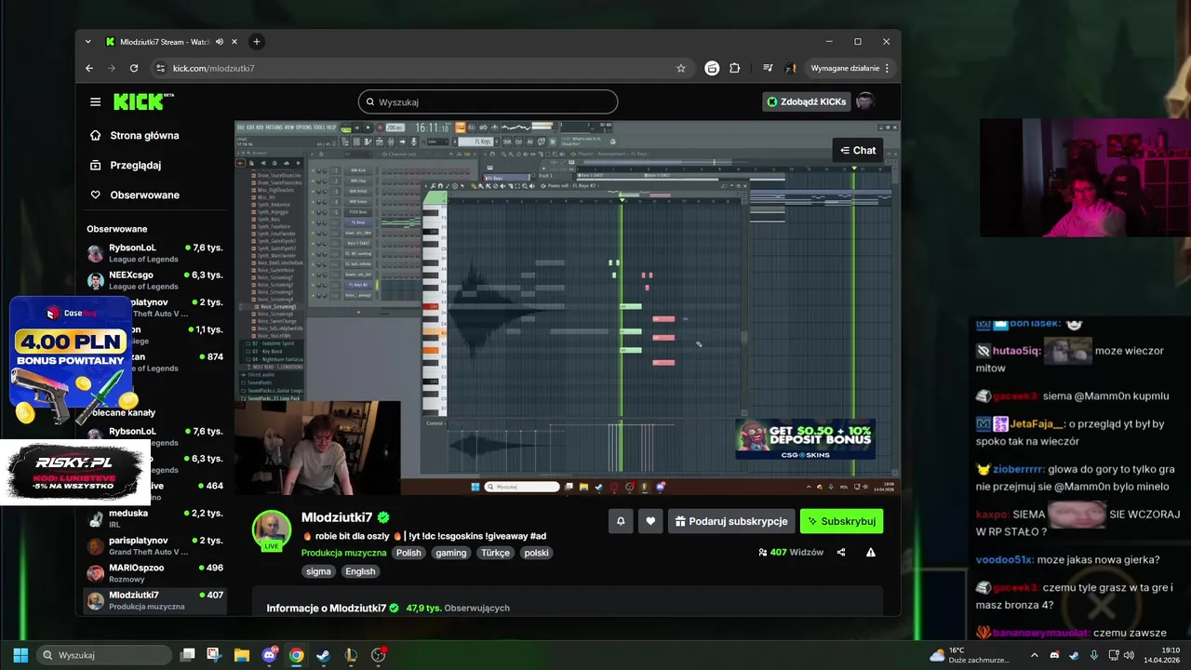Viewport: 1191px width, 670px height.
Task: Report stream via warning triangle icon
Action: [871, 552]
